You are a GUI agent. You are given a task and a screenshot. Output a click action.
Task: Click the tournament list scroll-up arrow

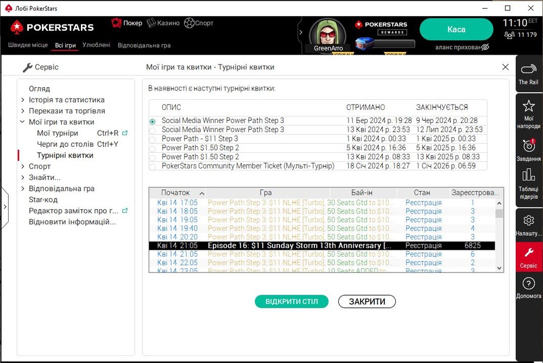[x=499, y=203]
